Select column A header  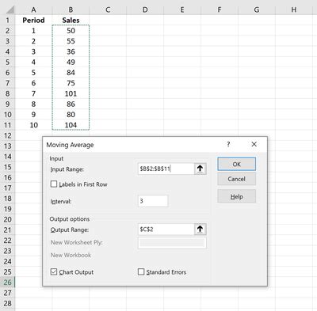[33, 9]
